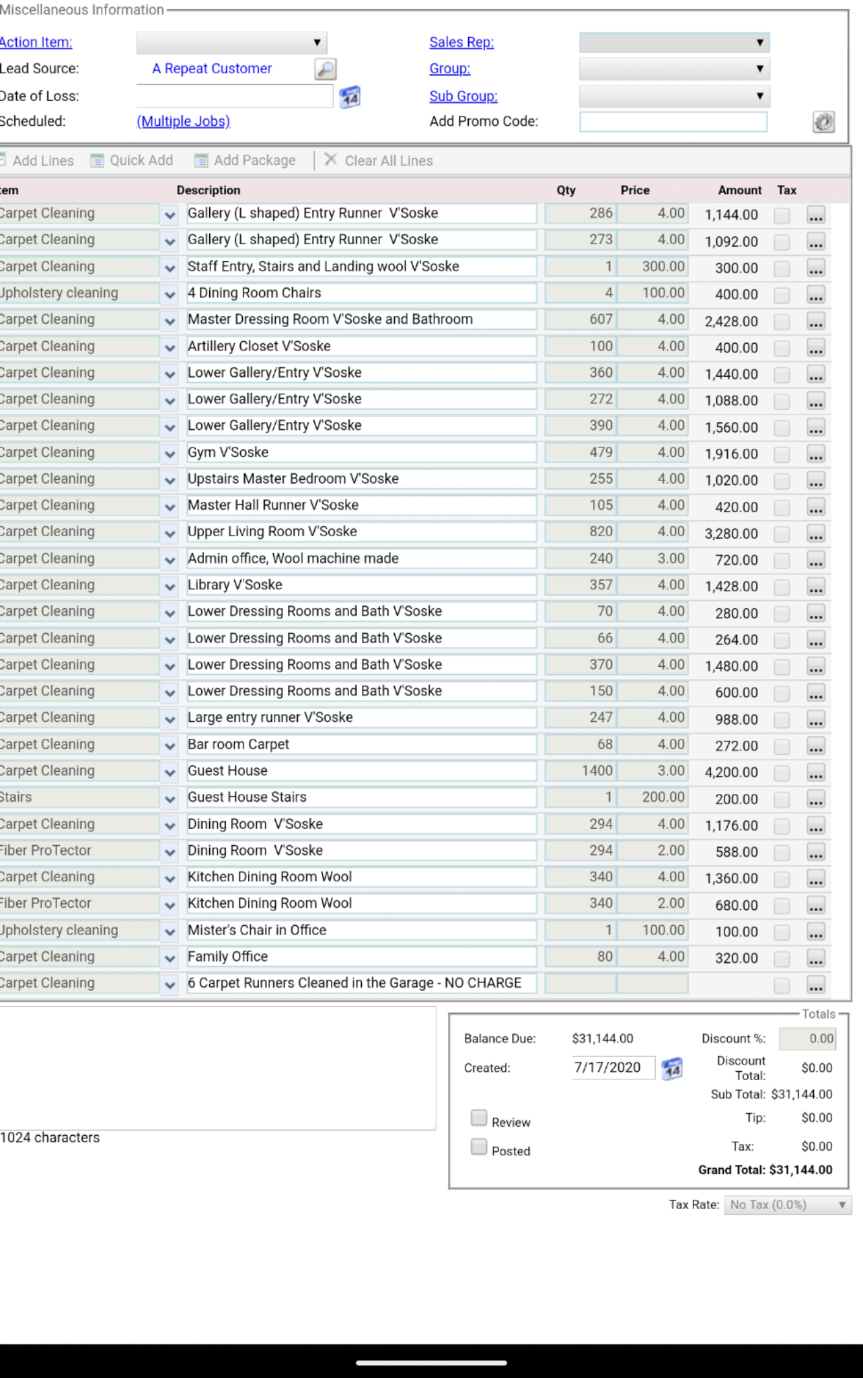Open the Action Item dropdown
The width and height of the screenshot is (863, 1378).
(231, 43)
